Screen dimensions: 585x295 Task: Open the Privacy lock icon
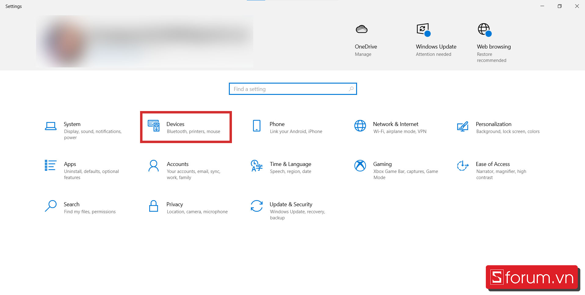(x=153, y=206)
